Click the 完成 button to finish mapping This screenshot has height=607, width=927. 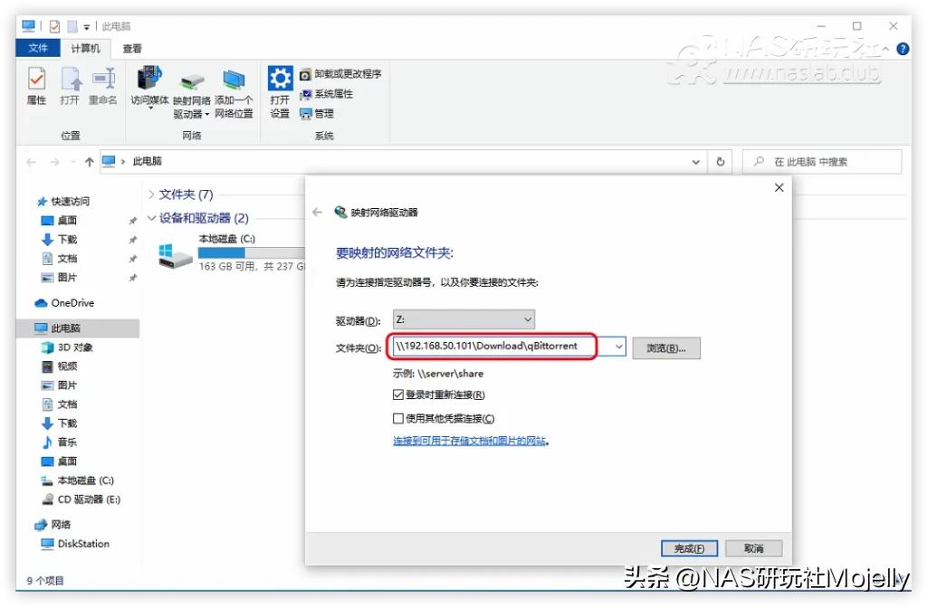click(688, 547)
